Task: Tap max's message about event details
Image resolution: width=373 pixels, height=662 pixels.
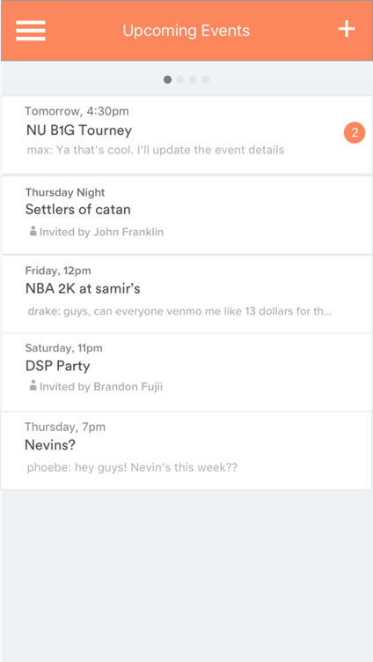Action: click(156, 150)
